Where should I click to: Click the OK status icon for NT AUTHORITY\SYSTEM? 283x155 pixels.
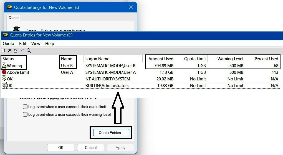click(x=4, y=79)
